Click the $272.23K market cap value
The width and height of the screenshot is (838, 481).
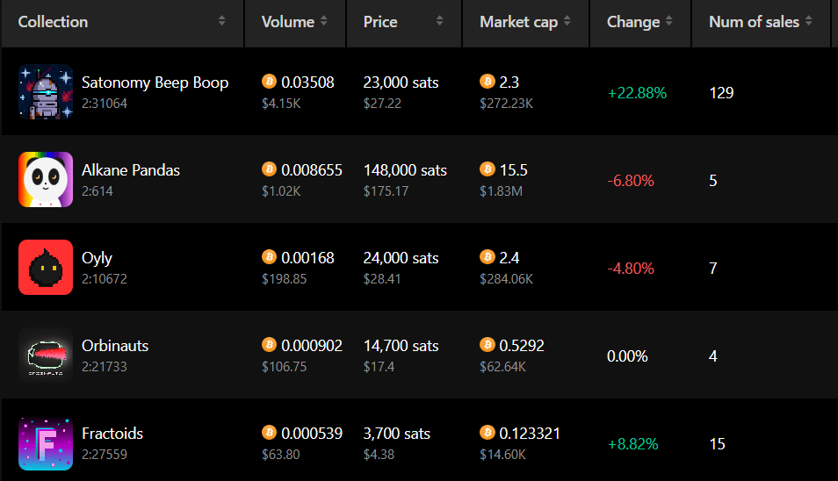[x=506, y=104]
